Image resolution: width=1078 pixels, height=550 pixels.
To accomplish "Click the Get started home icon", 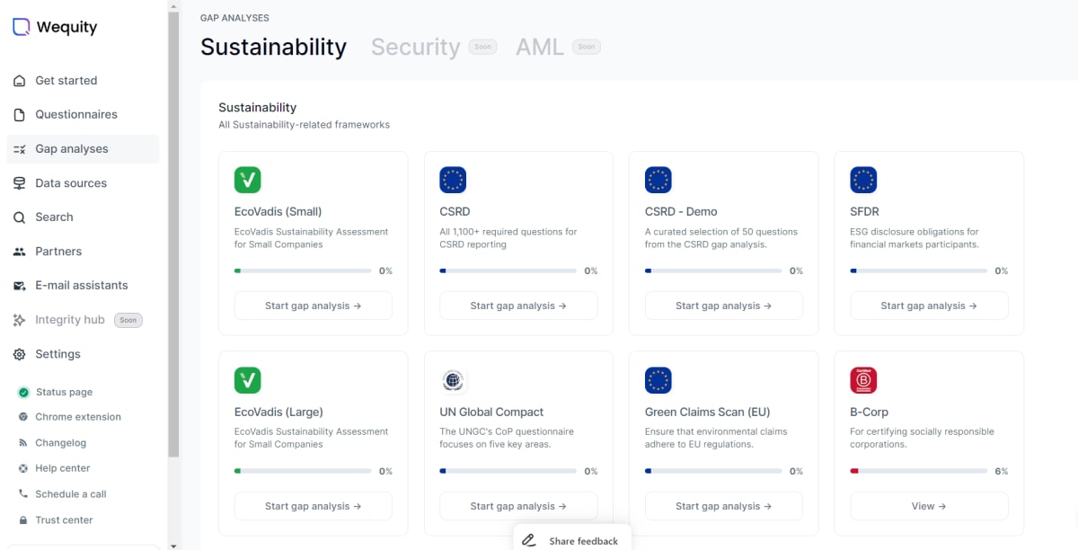I will point(19,81).
